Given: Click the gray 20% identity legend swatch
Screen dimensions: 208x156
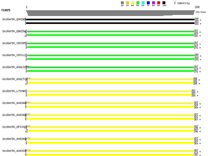Looking at the screenshot, I should coord(122,3).
